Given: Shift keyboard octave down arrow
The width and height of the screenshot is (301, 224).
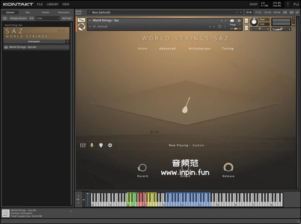Looking at the screenshot, I should [x=78, y=203].
